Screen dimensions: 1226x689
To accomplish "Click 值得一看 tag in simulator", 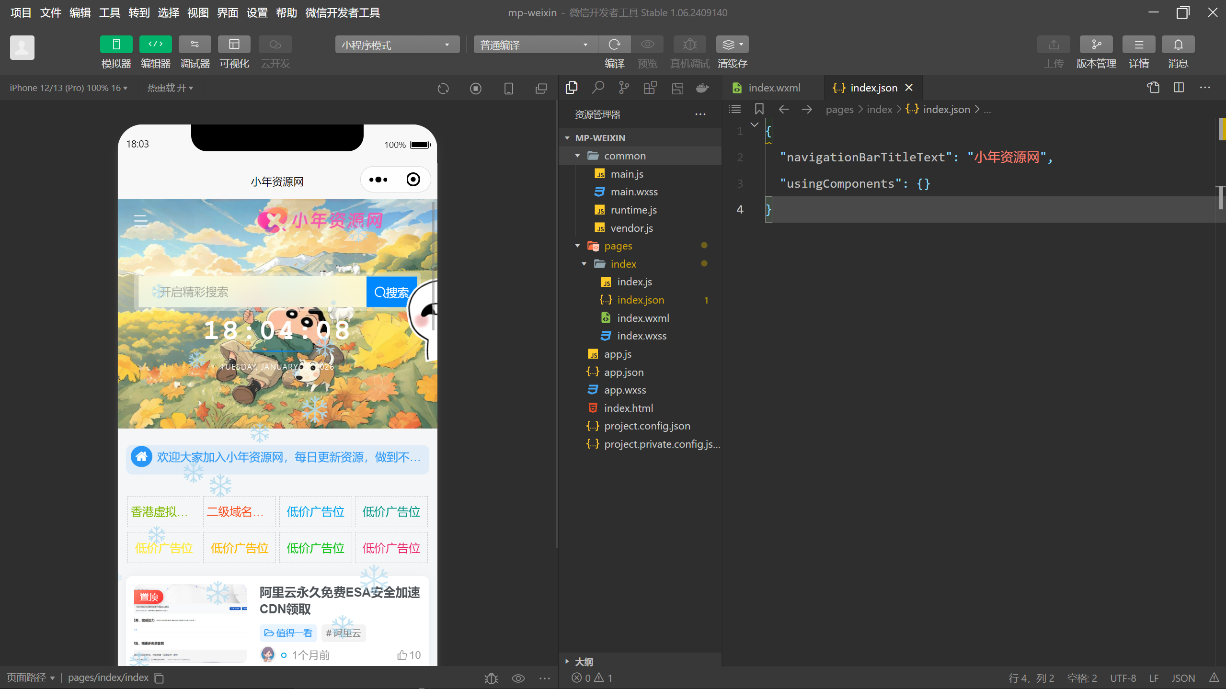I will click(288, 633).
